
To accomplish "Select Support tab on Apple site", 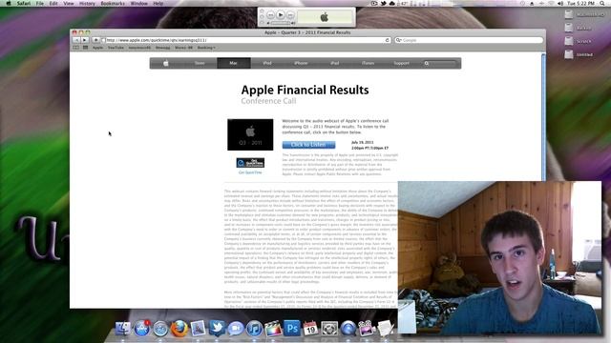I will [x=401, y=63].
